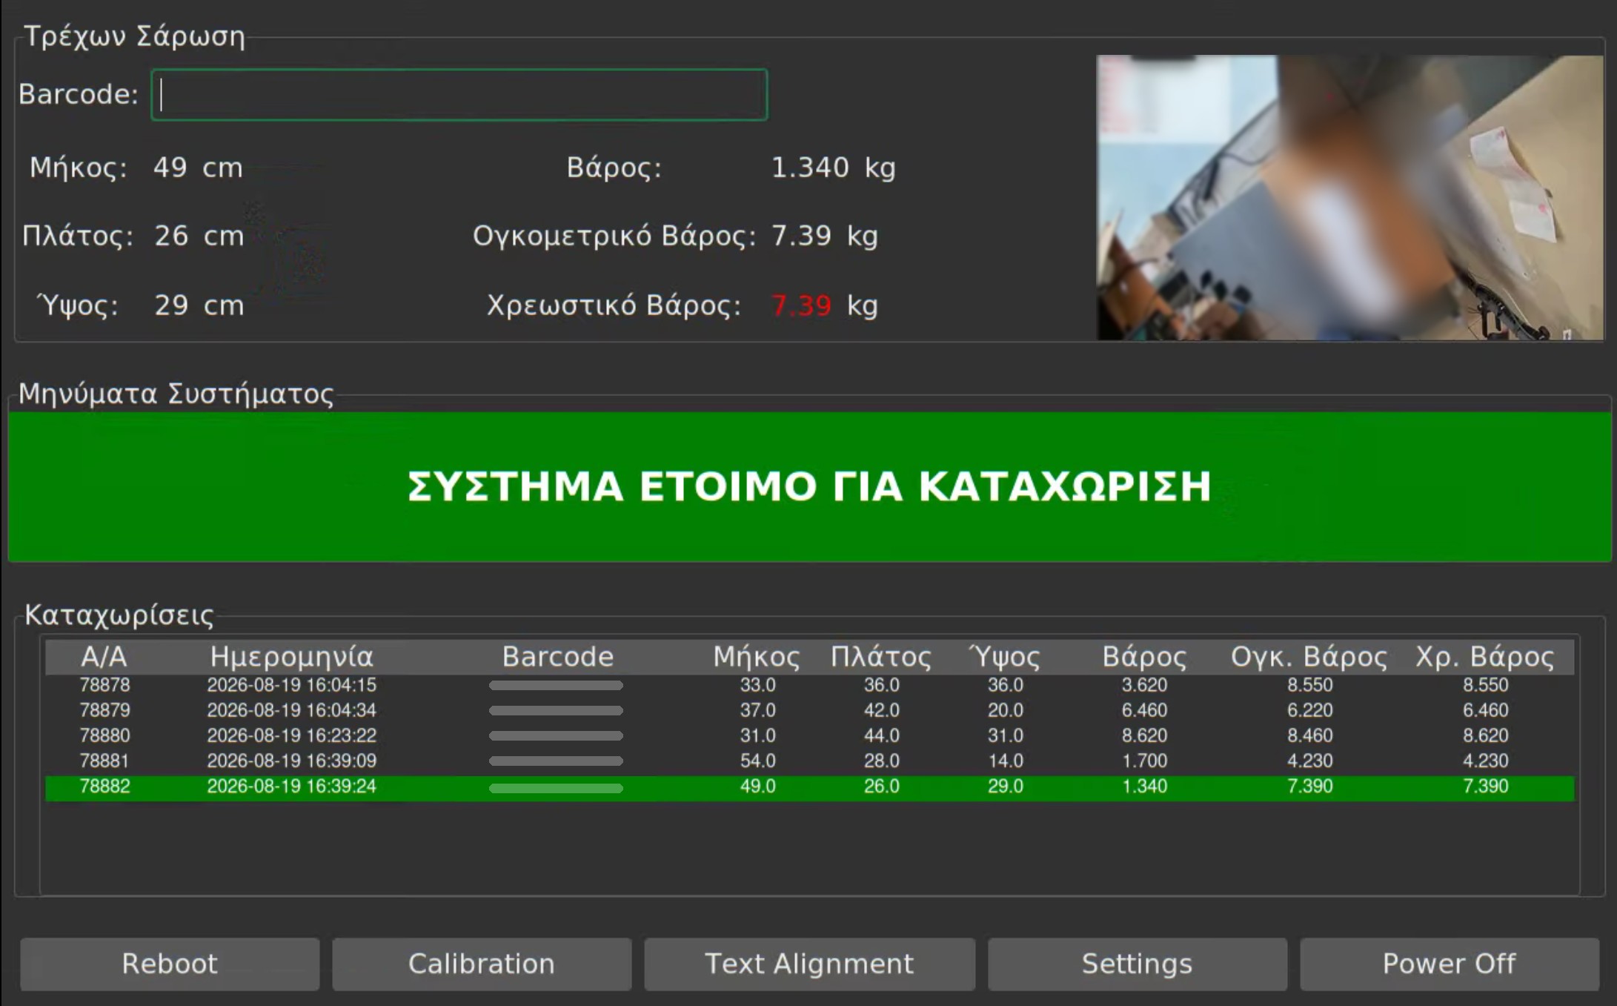
Task: Select table row 78880
Action: click(x=809, y=735)
